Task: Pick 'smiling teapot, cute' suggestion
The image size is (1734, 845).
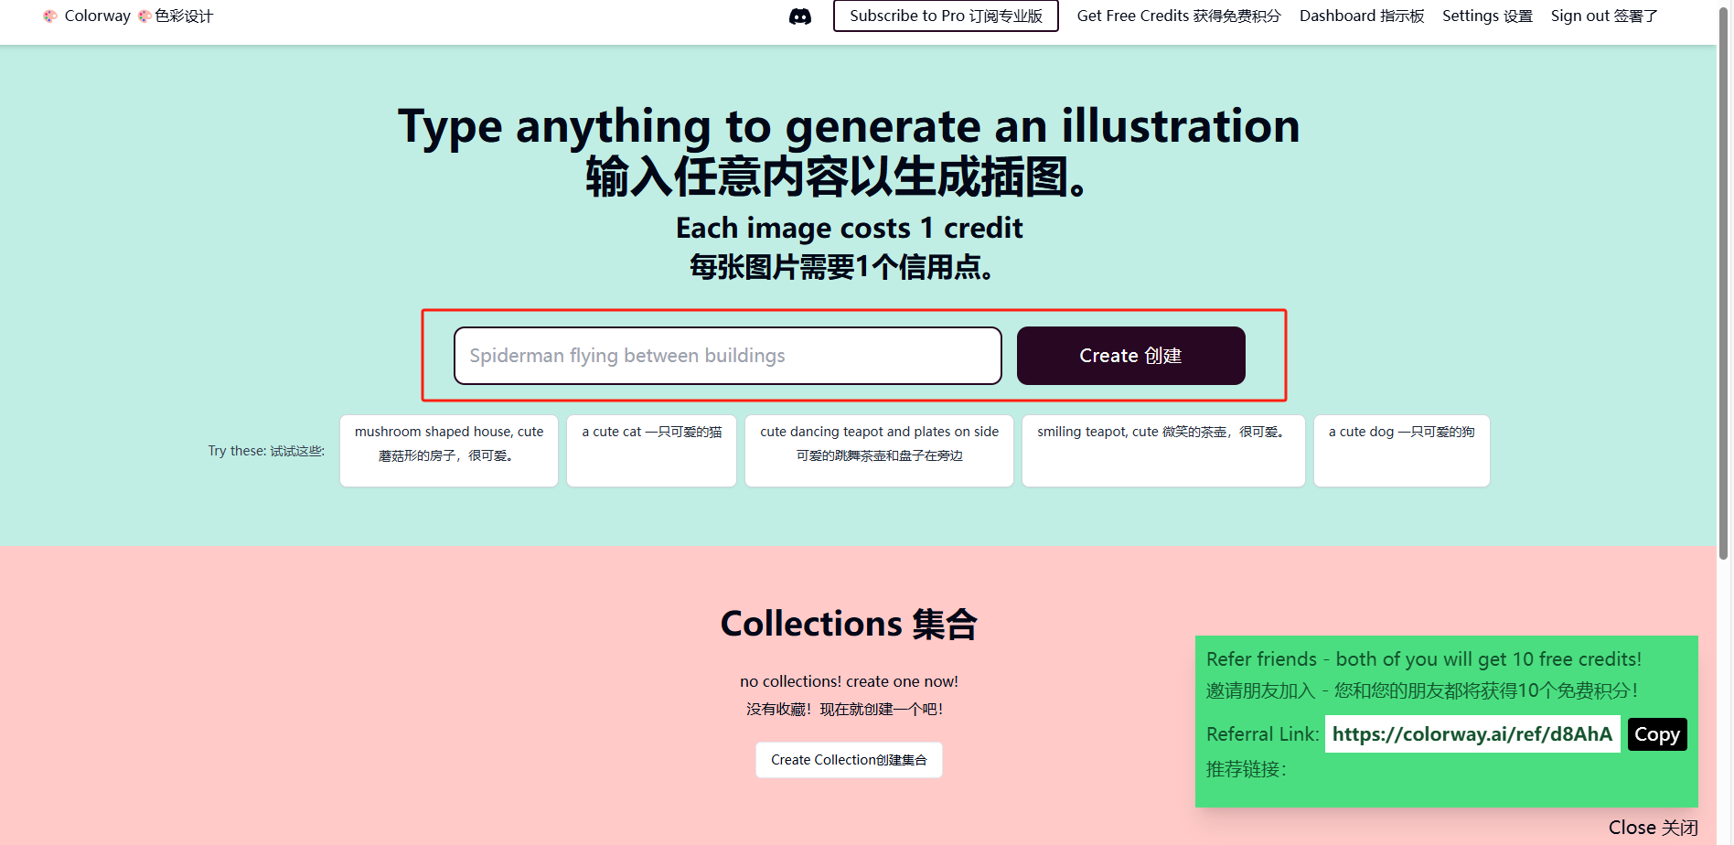Action: point(1163,451)
